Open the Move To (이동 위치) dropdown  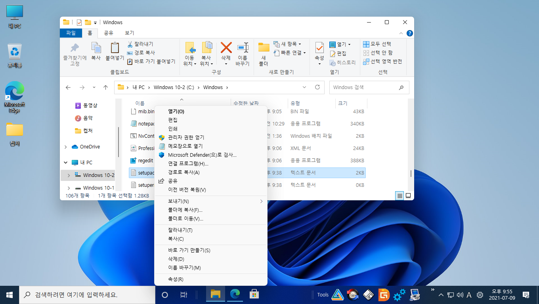[190, 61]
